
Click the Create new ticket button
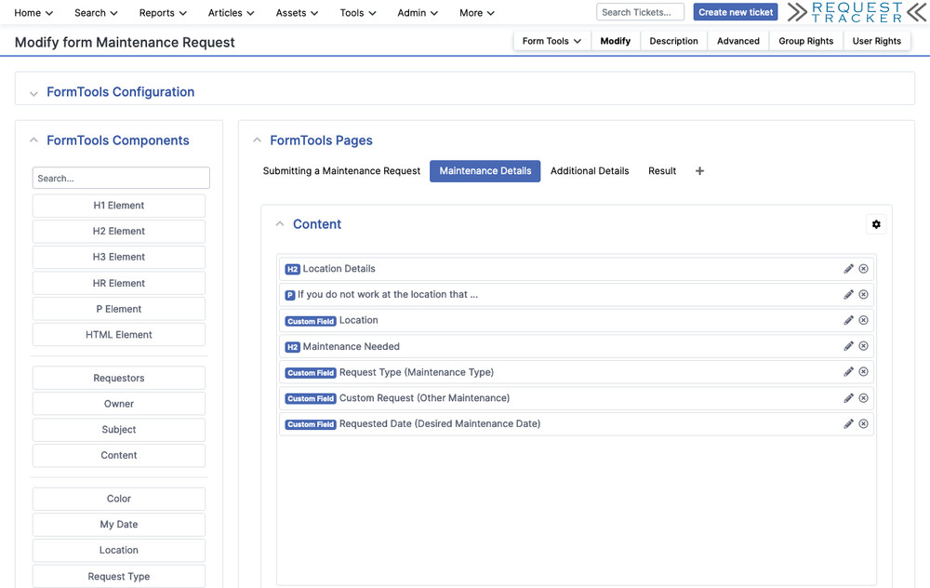(x=735, y=11)
